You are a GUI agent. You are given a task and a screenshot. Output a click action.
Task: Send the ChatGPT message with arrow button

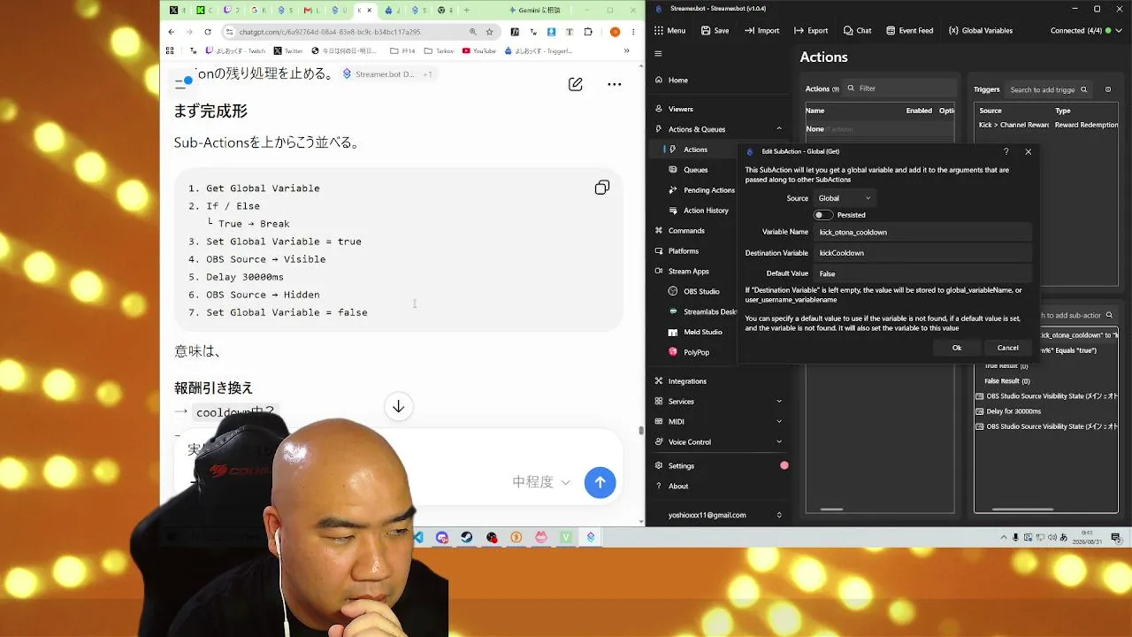click(x=600, y=482)
